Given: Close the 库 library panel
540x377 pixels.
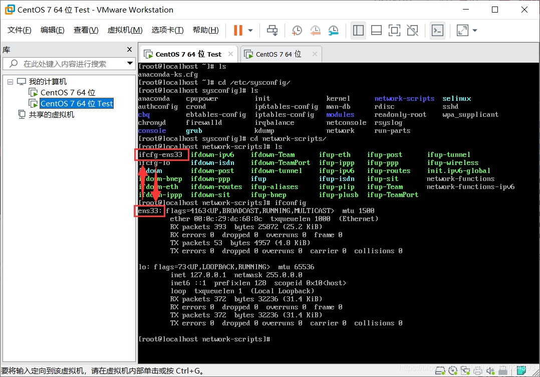Looking at the screenshot, I should [x=129, y=49].
